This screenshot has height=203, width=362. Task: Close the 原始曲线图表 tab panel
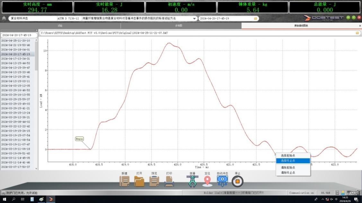[360, 26]
